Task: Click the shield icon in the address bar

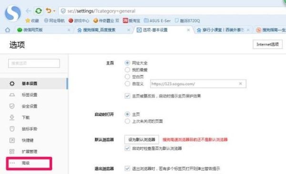Action: coord(63,11)
